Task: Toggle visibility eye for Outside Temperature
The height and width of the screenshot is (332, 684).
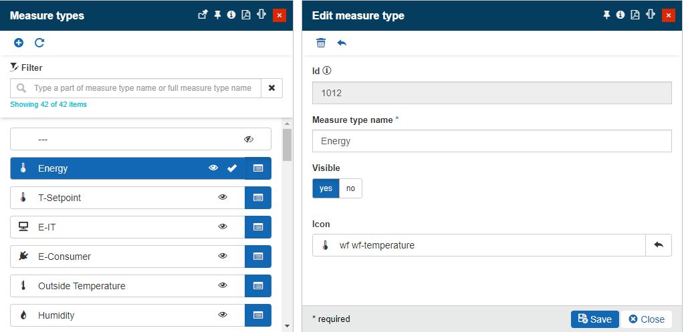Action: (223, 286)
